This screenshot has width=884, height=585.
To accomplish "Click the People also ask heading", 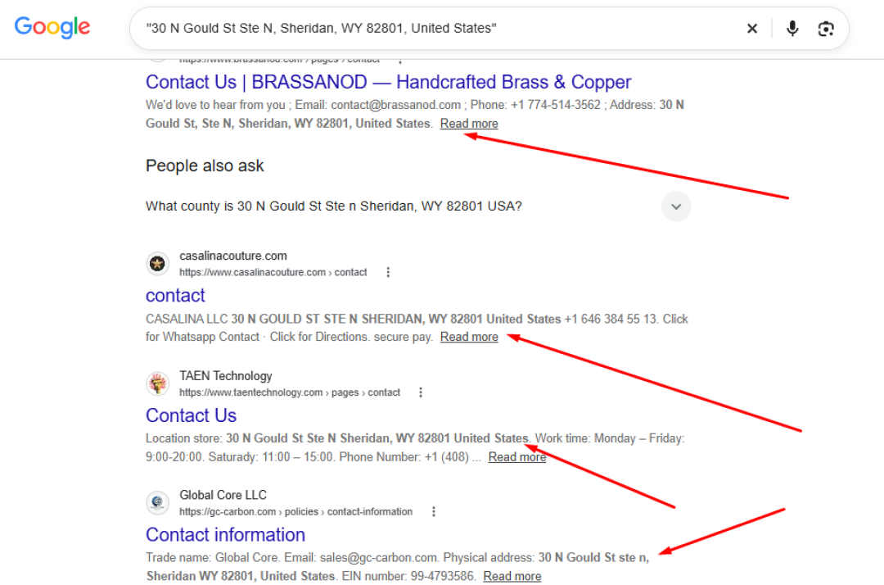I will coord(205,166).
